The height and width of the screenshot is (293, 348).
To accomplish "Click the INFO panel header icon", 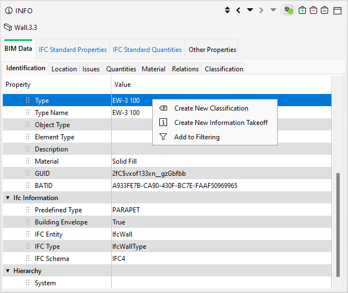I will pyautogui.click(x=9, y=11).
